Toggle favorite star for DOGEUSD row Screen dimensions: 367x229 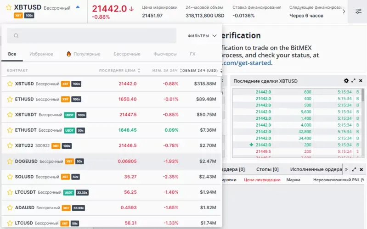coord(10,161)
